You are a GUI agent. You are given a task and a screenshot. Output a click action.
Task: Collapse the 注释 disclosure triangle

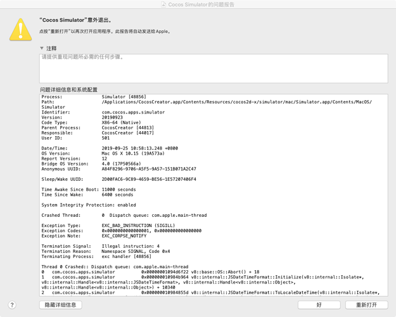tap(42, 48)
